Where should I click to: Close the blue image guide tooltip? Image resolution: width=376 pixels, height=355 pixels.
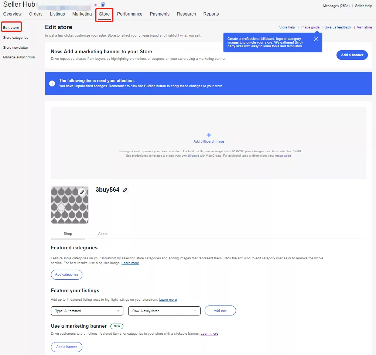tap(316, 39)
